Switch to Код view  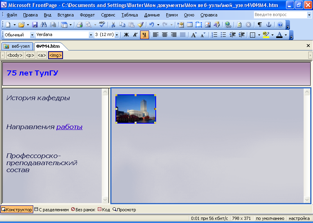coord(104,210)
